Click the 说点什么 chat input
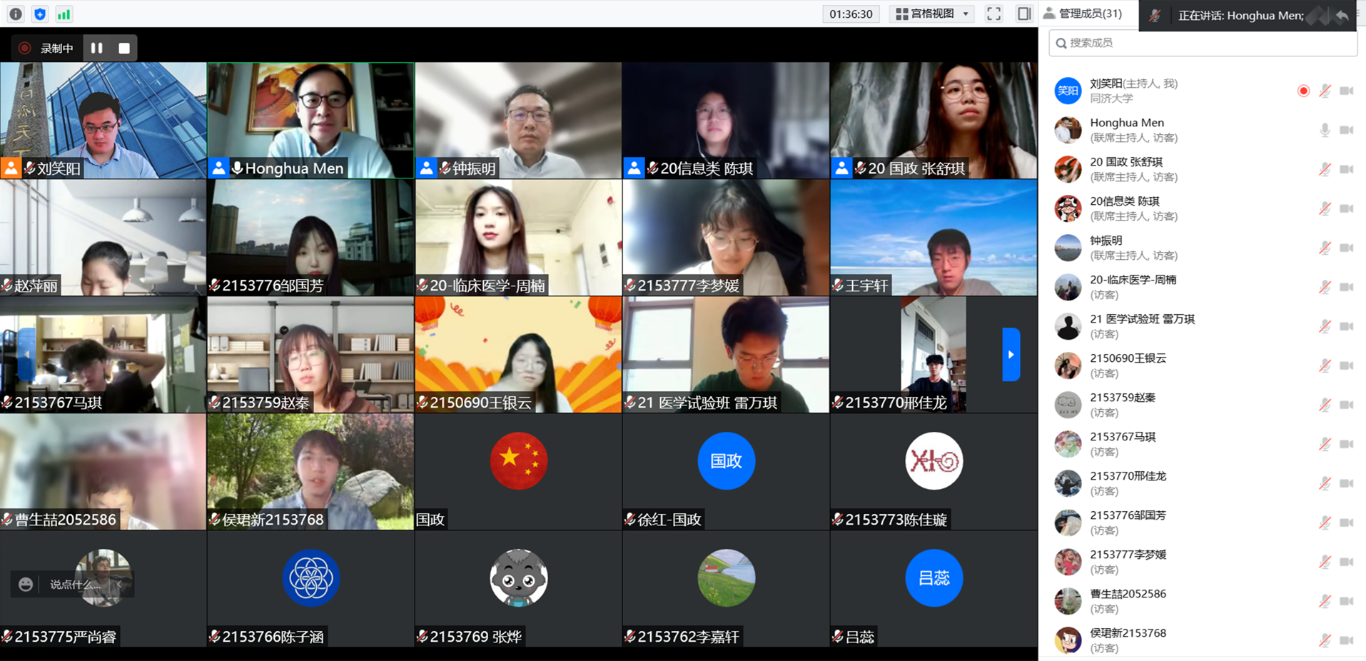The height and width of the screenshot is (661, 1366). point(75,584)
